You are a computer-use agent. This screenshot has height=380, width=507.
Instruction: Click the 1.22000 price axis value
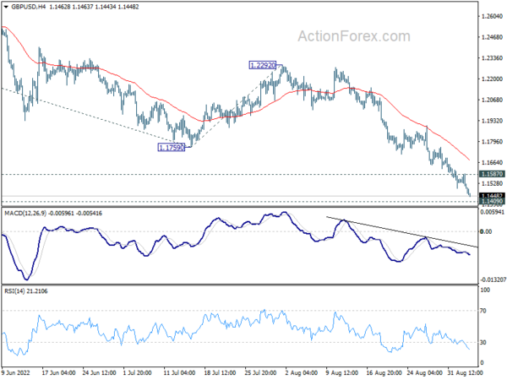492,79
